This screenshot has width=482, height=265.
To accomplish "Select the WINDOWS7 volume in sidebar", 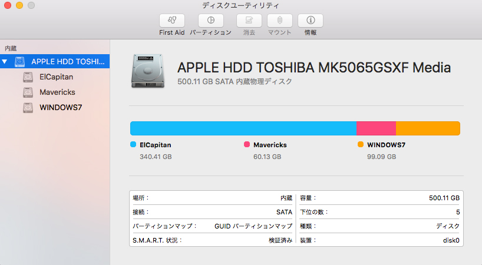I will click(61, 108).
